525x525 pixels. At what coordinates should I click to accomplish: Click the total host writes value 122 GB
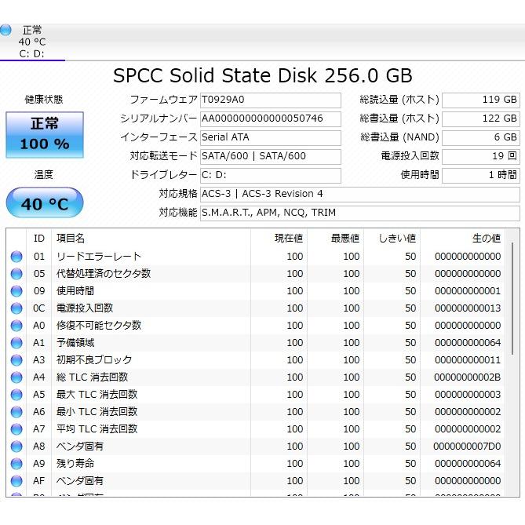coord(481,118)
